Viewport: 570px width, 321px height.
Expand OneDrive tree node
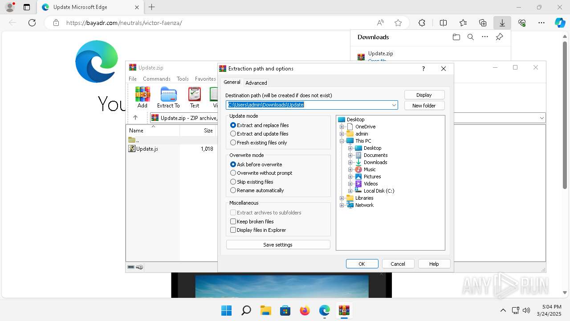(342, 127)
